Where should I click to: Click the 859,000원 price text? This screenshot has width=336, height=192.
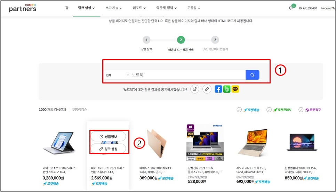pos(294,178)
